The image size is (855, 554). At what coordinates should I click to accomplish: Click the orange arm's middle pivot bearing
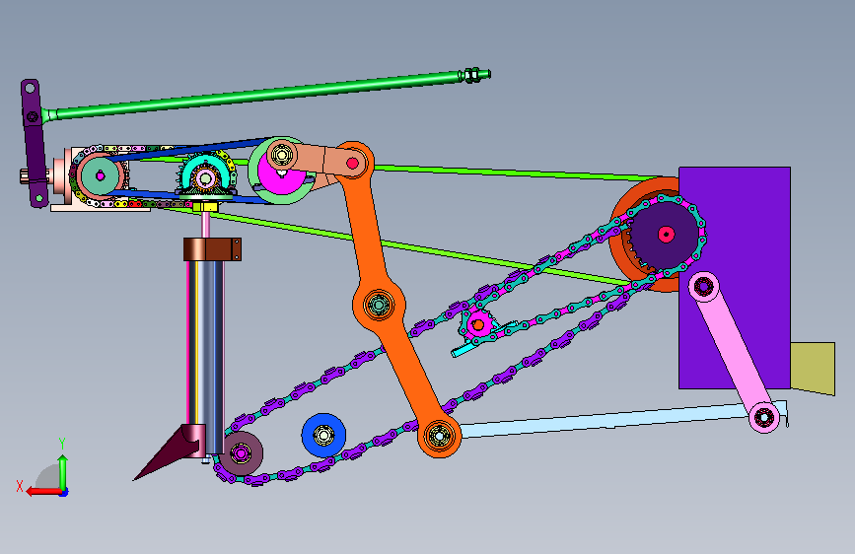point(379,305)
